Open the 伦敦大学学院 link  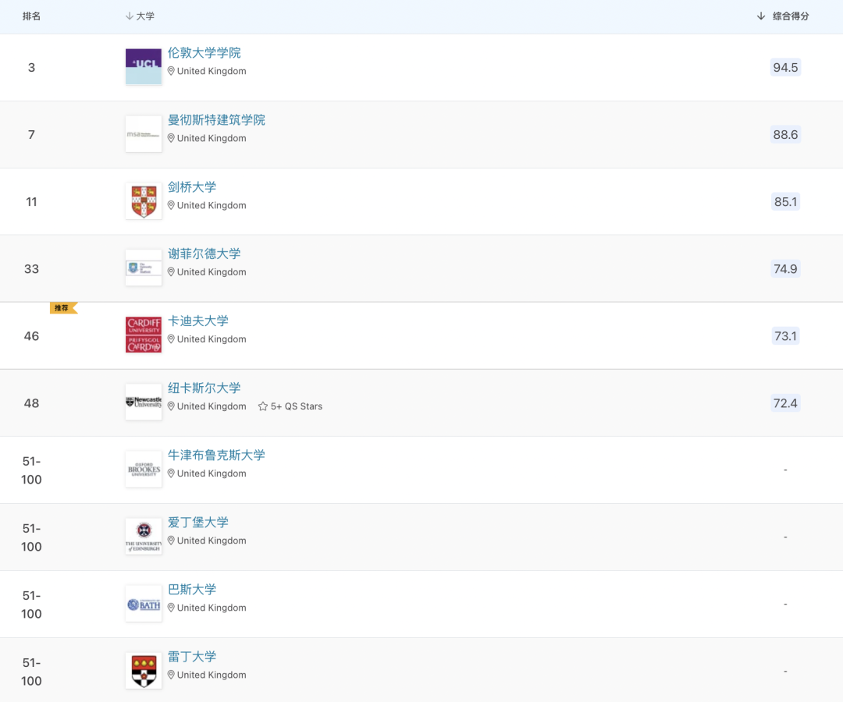(205, 52)
